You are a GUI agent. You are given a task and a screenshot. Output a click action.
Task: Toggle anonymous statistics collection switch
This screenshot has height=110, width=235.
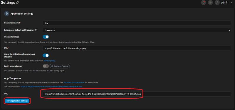pos(46,56)
